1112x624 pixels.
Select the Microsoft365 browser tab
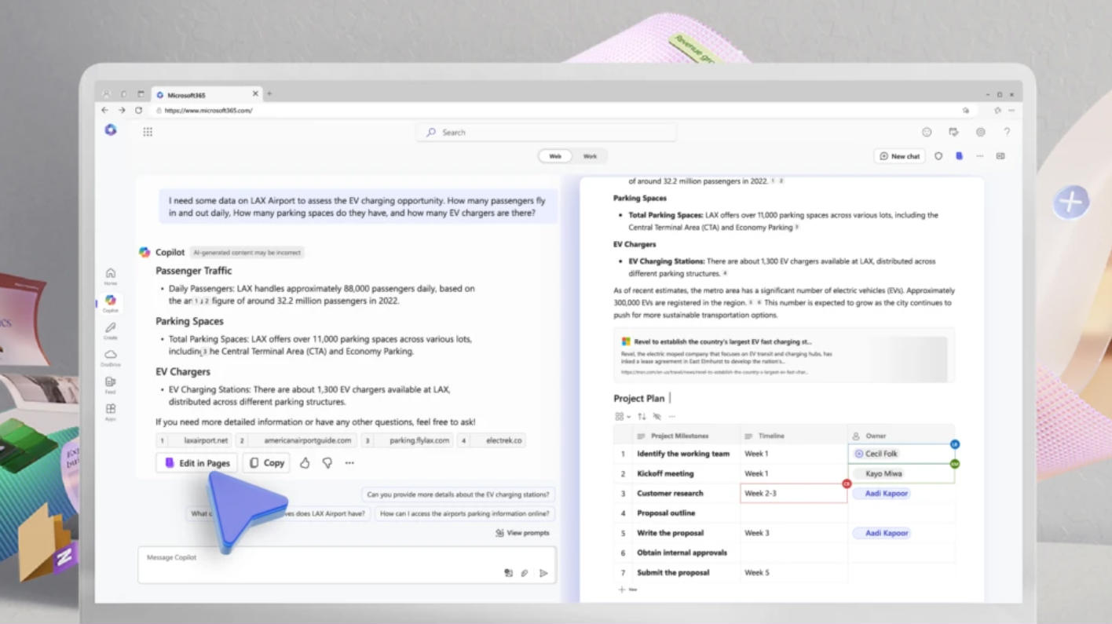(207, 95)
